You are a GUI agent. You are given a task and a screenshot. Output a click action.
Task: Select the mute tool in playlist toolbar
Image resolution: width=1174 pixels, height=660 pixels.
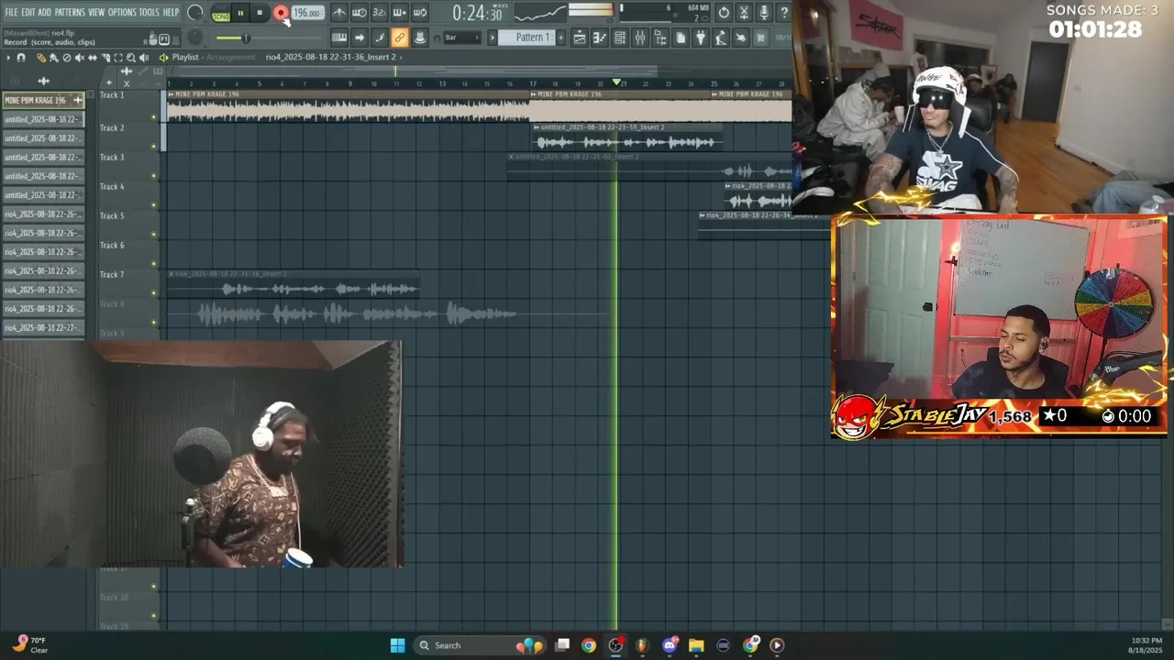80,57
